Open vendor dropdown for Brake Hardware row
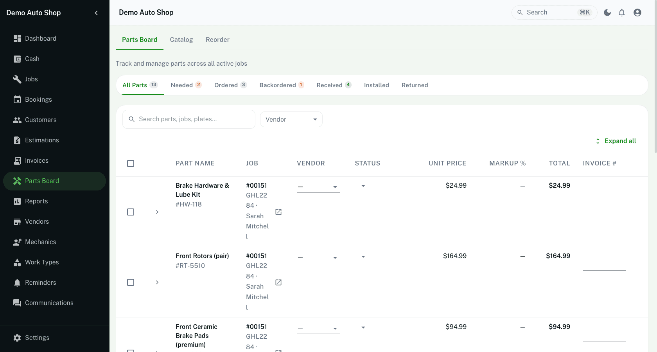The image size is (657, 352). pos(318,187)
